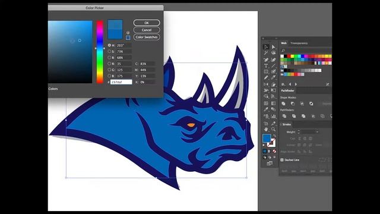Click the Exclude shape mode icon
The height and width of the screenshot is (214, 380).
tap(311, 103)
